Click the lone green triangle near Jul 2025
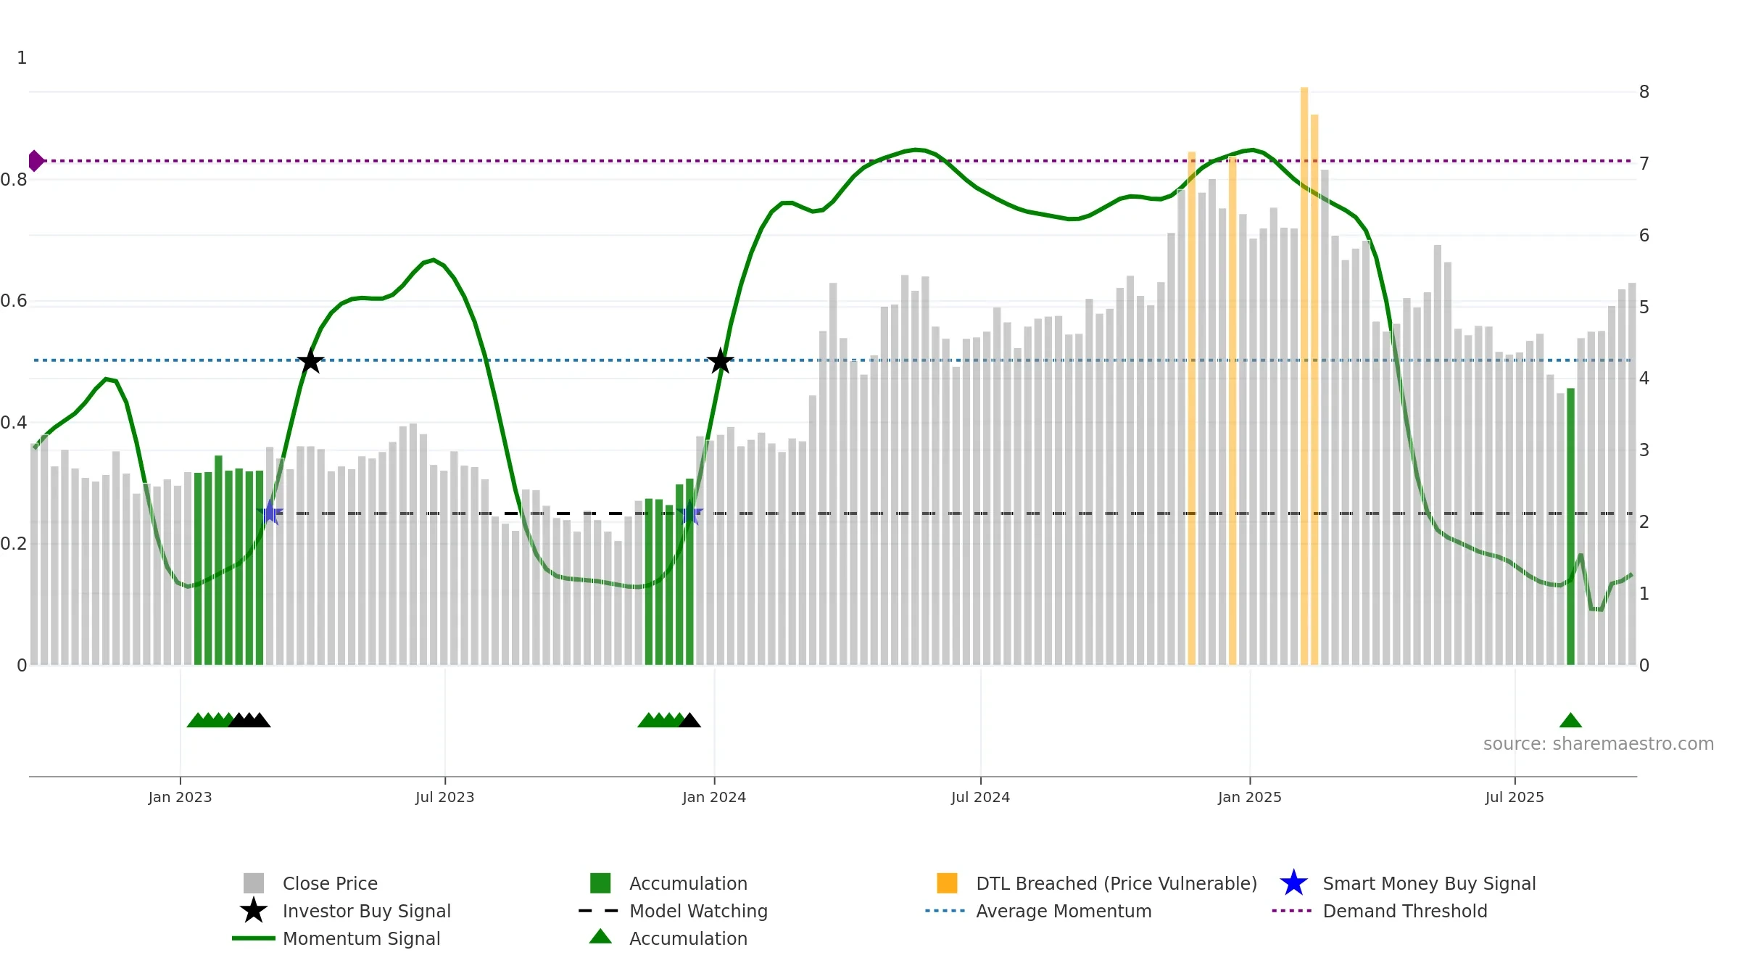This screenshot has height=979, width=1740. (1570, 720)
